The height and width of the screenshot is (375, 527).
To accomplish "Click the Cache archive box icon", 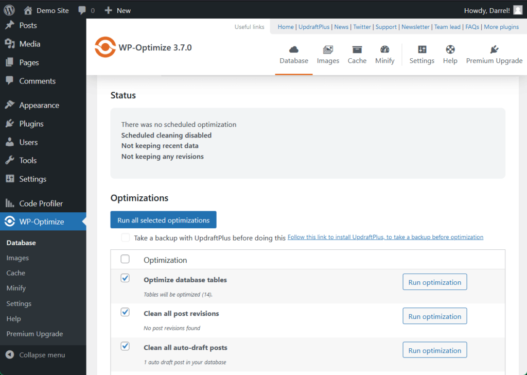I will click(357, 50).
